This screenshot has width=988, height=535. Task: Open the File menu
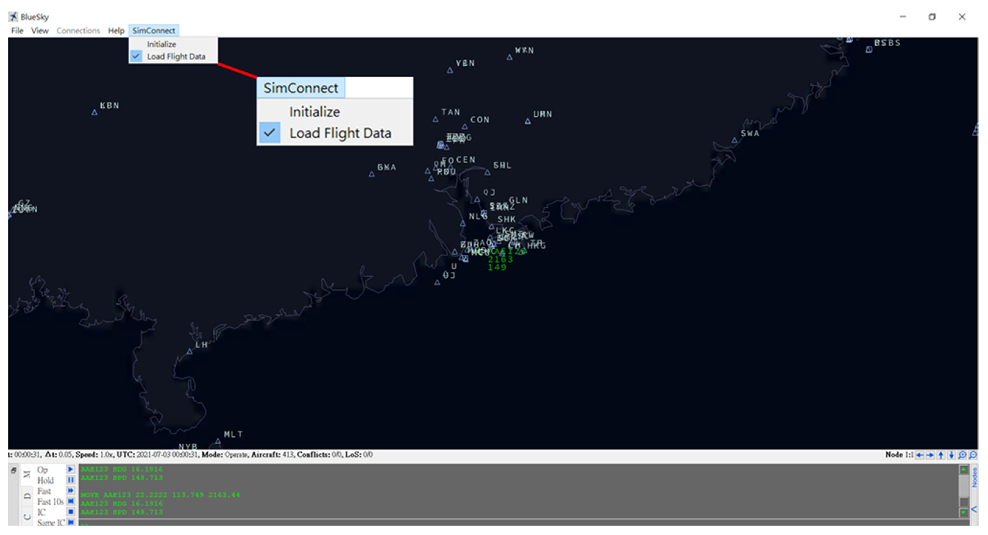coord(17,31)
